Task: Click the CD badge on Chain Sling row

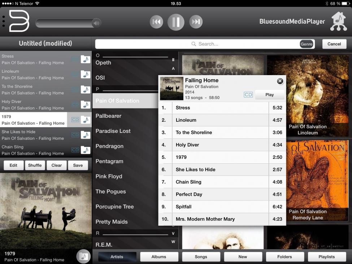Action: tap(75, 150)
